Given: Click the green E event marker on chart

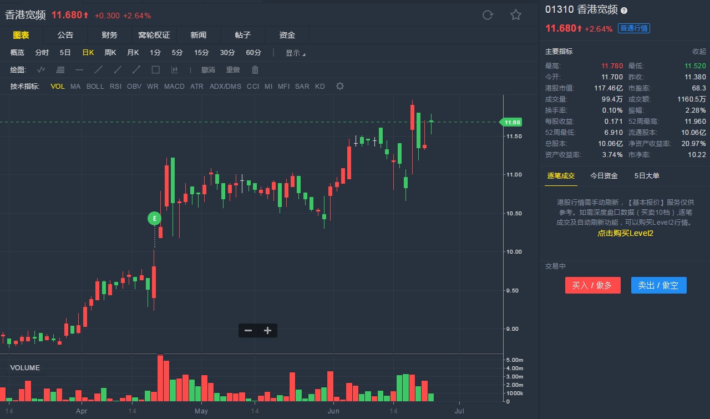Looking at the screenshot, I should (x=154, y=219).
